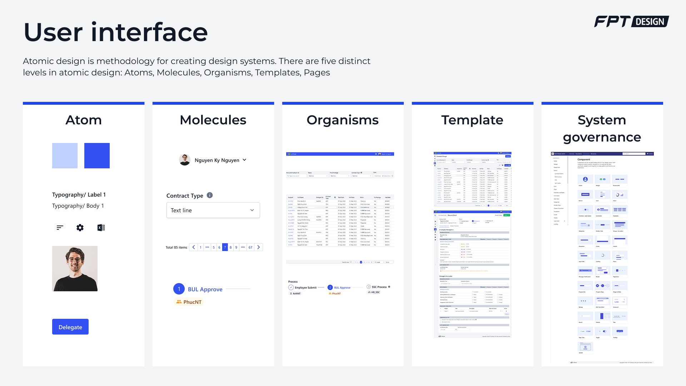
Task: Click the round user avatar in Molecules
Action: 185,160
